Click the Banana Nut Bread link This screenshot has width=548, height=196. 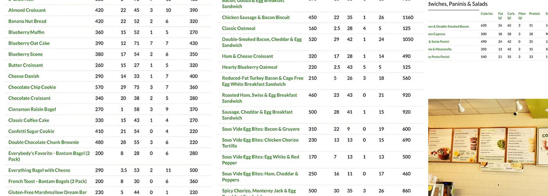coord(27,21)
